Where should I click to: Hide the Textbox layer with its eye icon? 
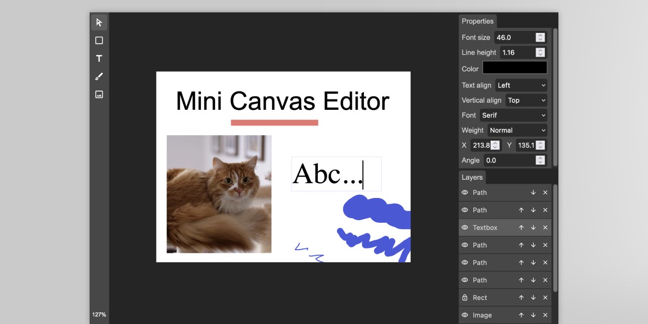[x=464, y=227]
